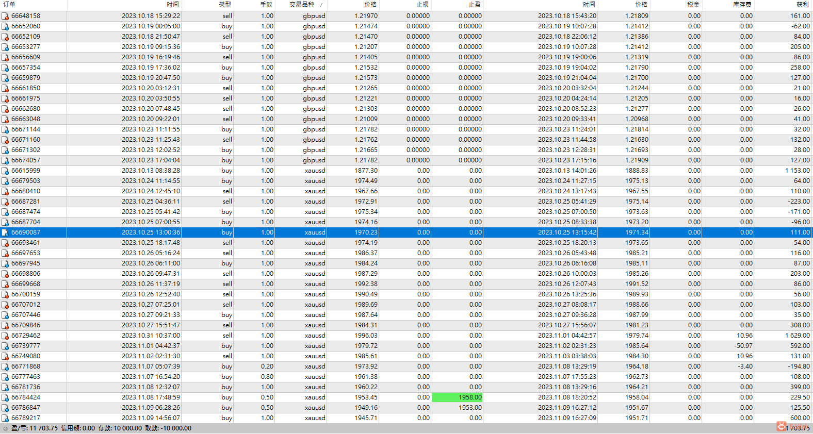Viewport: 813px width, 434px height.
Task: Select the 取款: -10 000.00 summary text
Action: click(x=168, y=428)
